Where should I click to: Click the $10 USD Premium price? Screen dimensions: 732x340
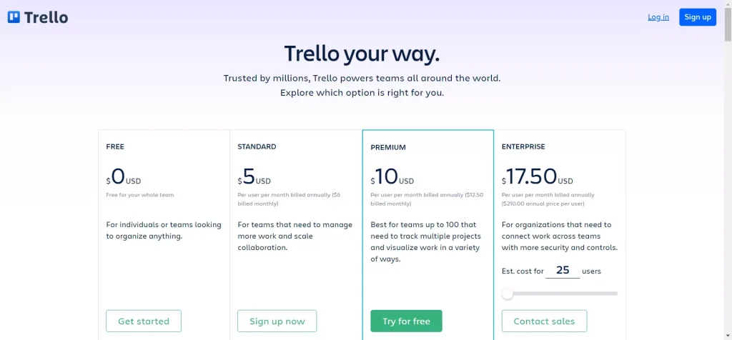392,178
